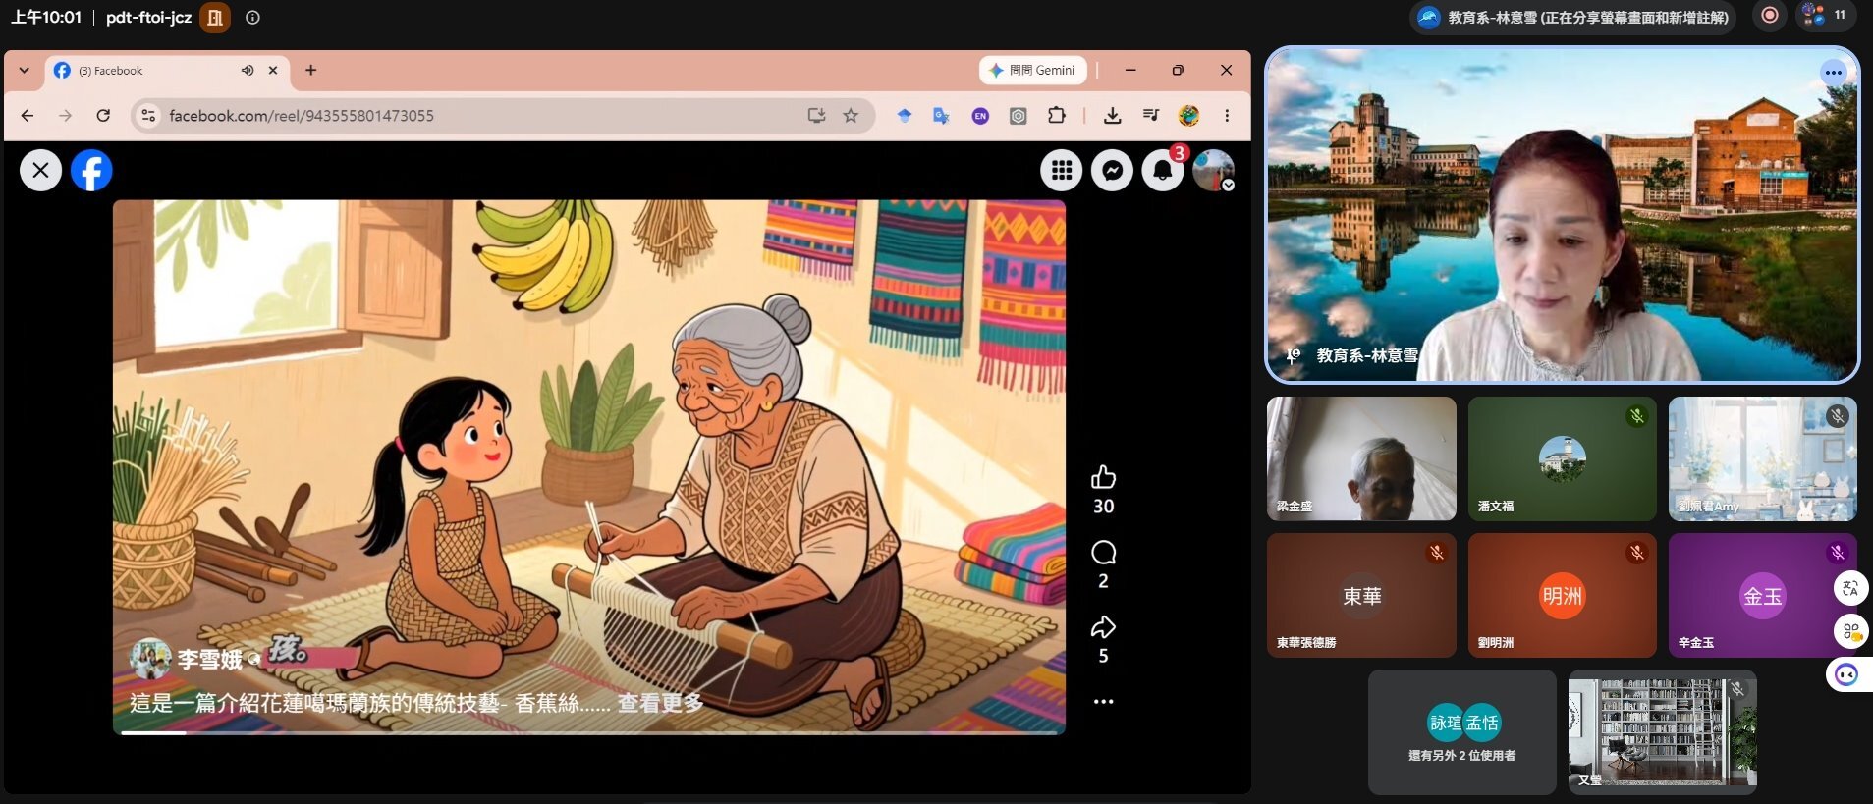Close the reel viewer with the X
Viewport: 1873px width, 804px height.
click(x=40, y=171)
